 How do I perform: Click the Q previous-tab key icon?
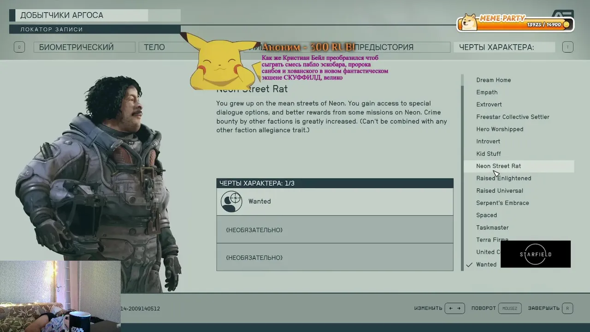pyautogui.click(x=19, y=47)
